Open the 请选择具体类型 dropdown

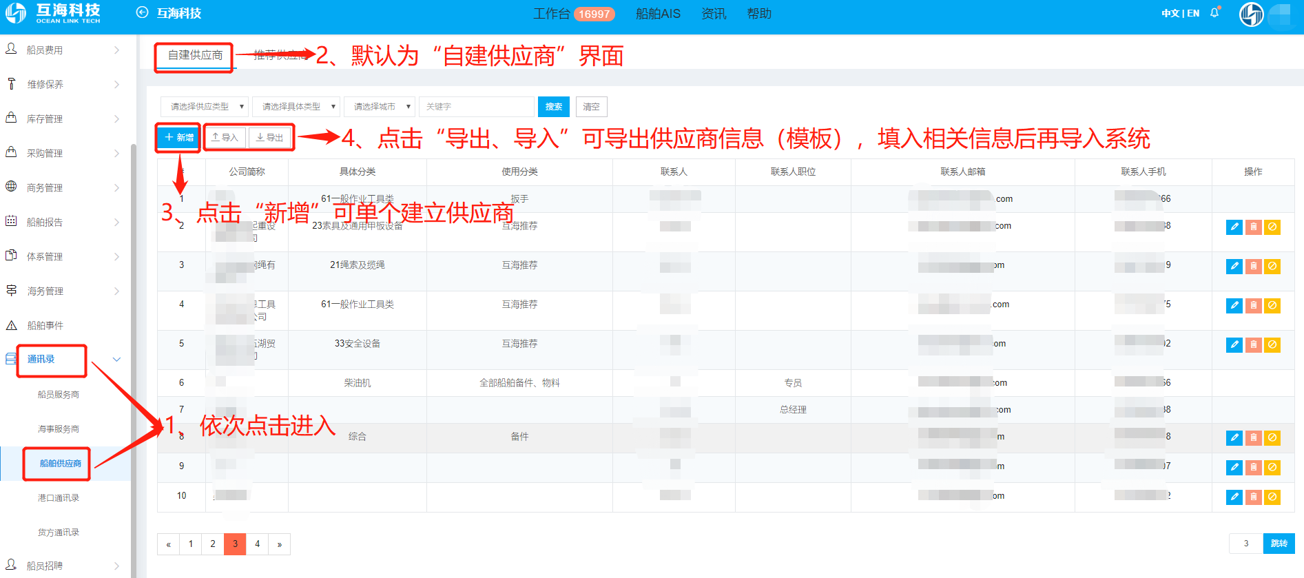pyautogui.click(x=296, y=107)
